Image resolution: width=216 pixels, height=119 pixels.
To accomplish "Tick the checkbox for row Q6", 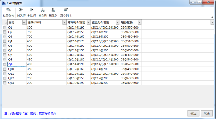I will coord(5,50).
